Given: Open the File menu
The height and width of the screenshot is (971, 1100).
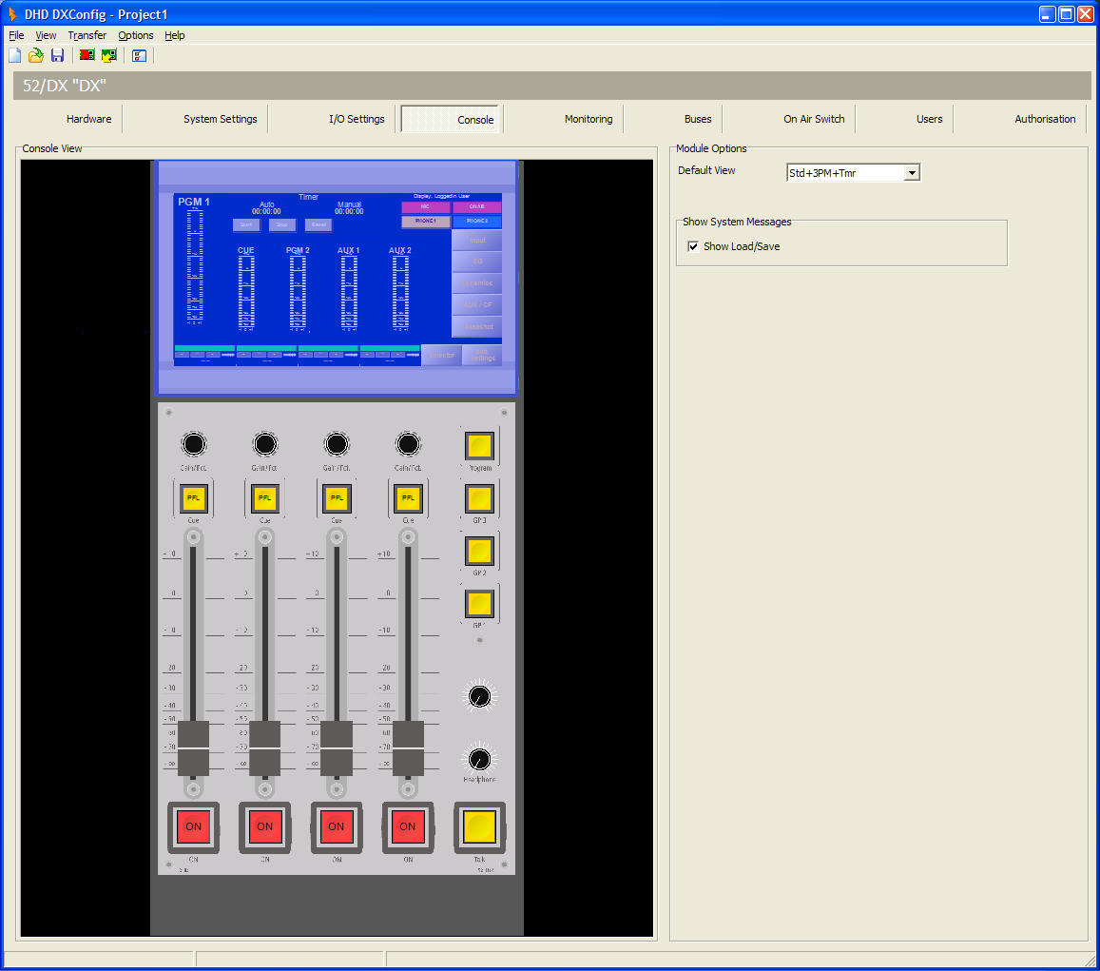Looking at the screenshot, I should [x=16, y=35].
